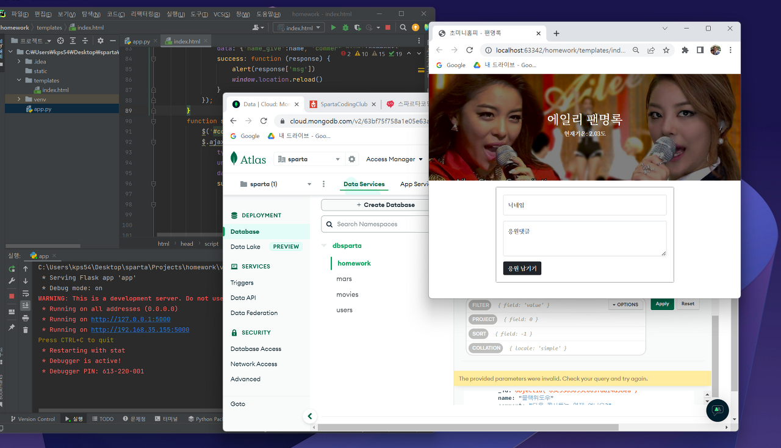Expand the .idea folder in project tree
Screen dimensions: 781x448
pyautogui.click(x=20, y=62)
